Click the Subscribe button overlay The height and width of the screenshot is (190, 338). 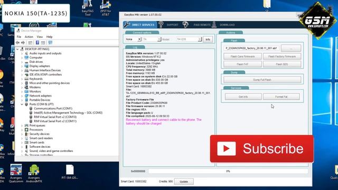(262, 149)
